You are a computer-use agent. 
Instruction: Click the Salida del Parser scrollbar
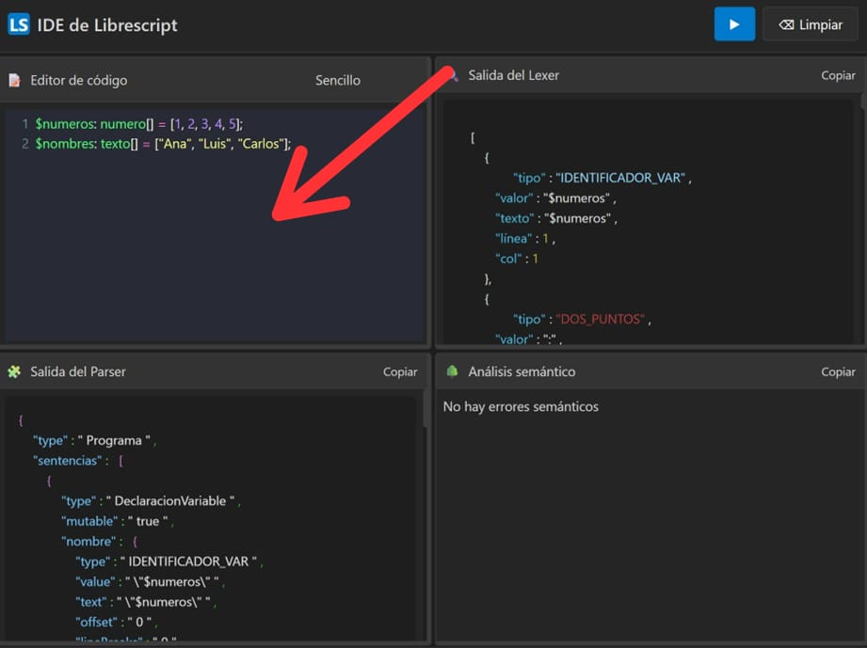[x=425, y=409]
